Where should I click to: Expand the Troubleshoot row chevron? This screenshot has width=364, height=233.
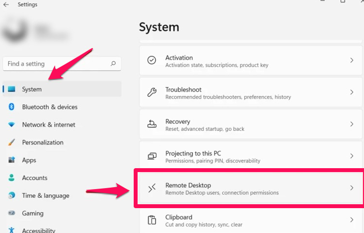(352, 92)
